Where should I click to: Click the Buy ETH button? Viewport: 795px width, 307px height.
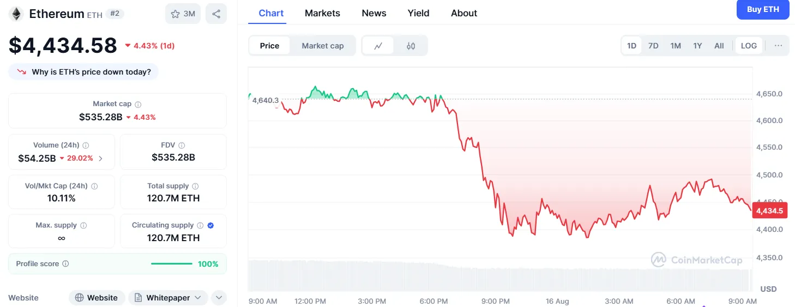point(762,9)
